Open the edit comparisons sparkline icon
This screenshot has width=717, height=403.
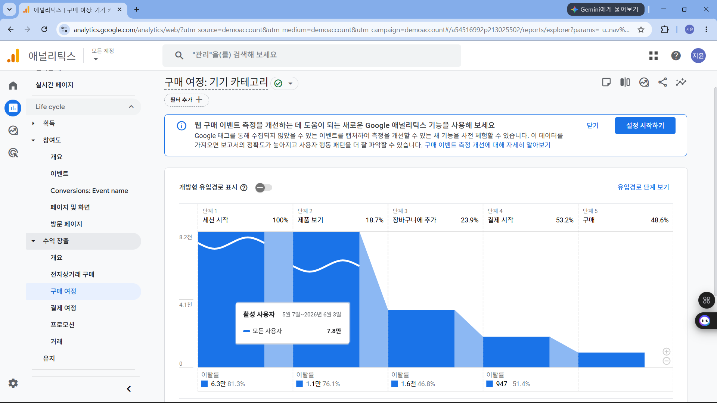pyautogui.click(x=681, y=82)
